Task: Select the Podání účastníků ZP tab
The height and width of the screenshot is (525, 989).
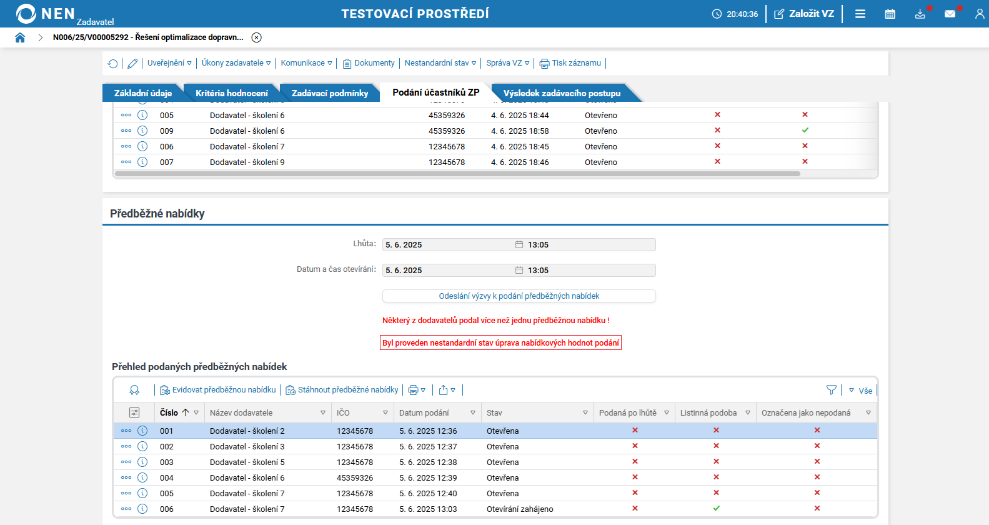Action: coord(435,92)
